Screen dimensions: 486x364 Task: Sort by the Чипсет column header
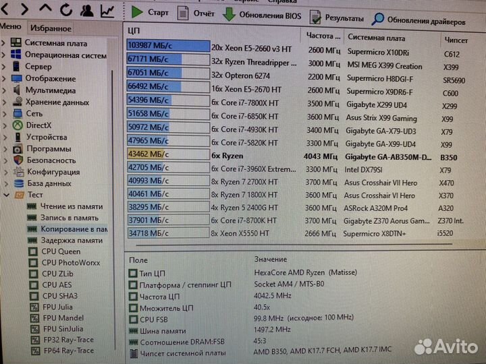pyautogui.click(x=456, y=40)
